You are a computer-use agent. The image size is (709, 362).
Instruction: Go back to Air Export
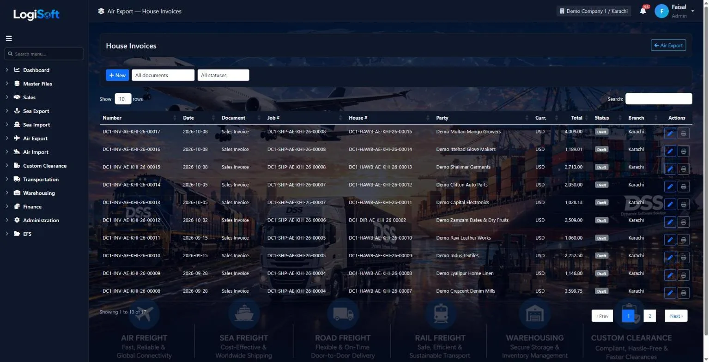click(668, 45)
